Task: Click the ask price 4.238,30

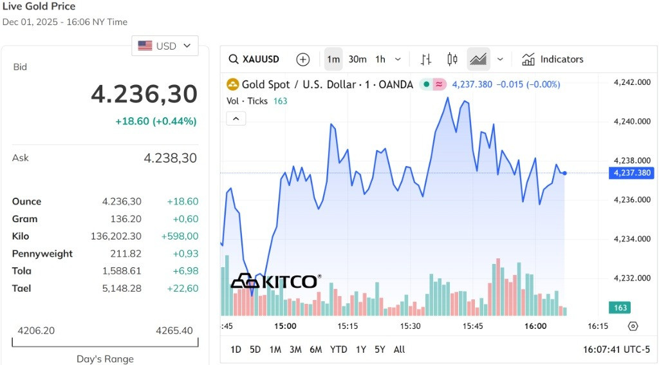Action: coord(170,158)
